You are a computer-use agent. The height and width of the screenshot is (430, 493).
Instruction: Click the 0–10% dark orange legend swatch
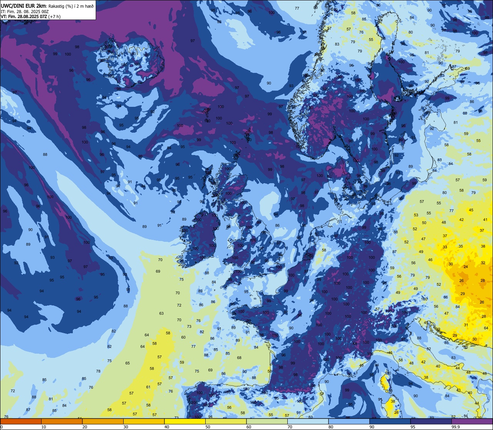tap(21, 421)
